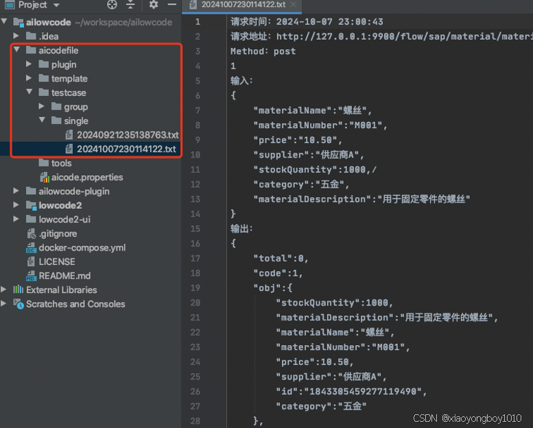Click the Project panel title label
This screenshot has height=428, width=533.
tap(33, 5)
